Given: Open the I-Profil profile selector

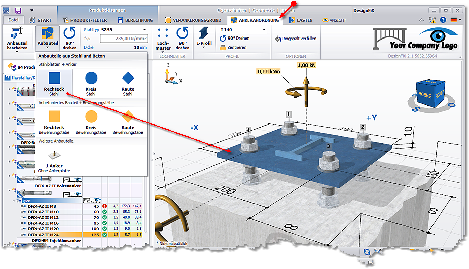Looking at the screenshot, I should [x=204, y=37].
